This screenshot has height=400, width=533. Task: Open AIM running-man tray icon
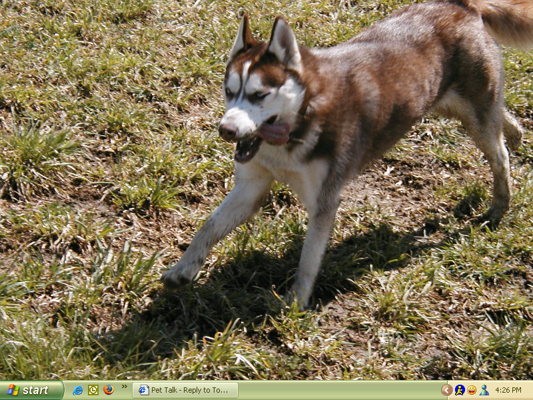(460, 390)
